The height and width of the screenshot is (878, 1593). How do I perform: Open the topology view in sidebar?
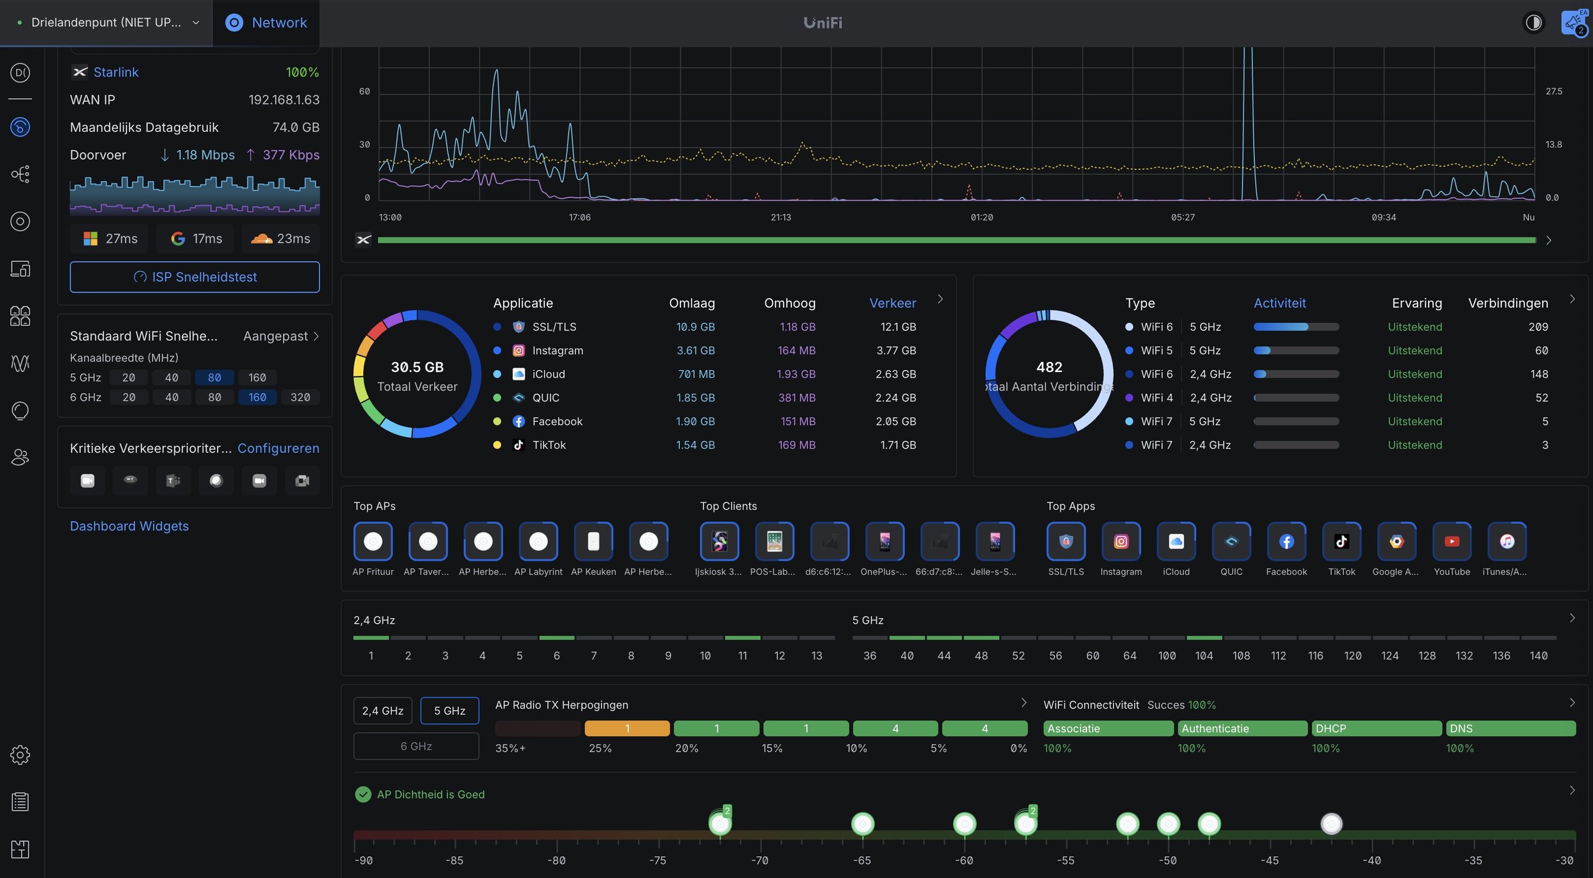coord(20,174)
